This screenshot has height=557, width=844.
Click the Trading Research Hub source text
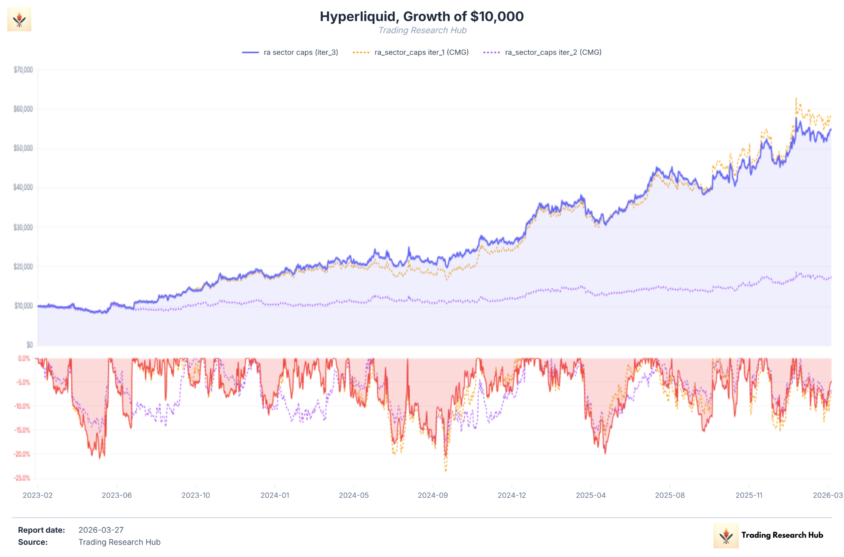coord(119,542)
